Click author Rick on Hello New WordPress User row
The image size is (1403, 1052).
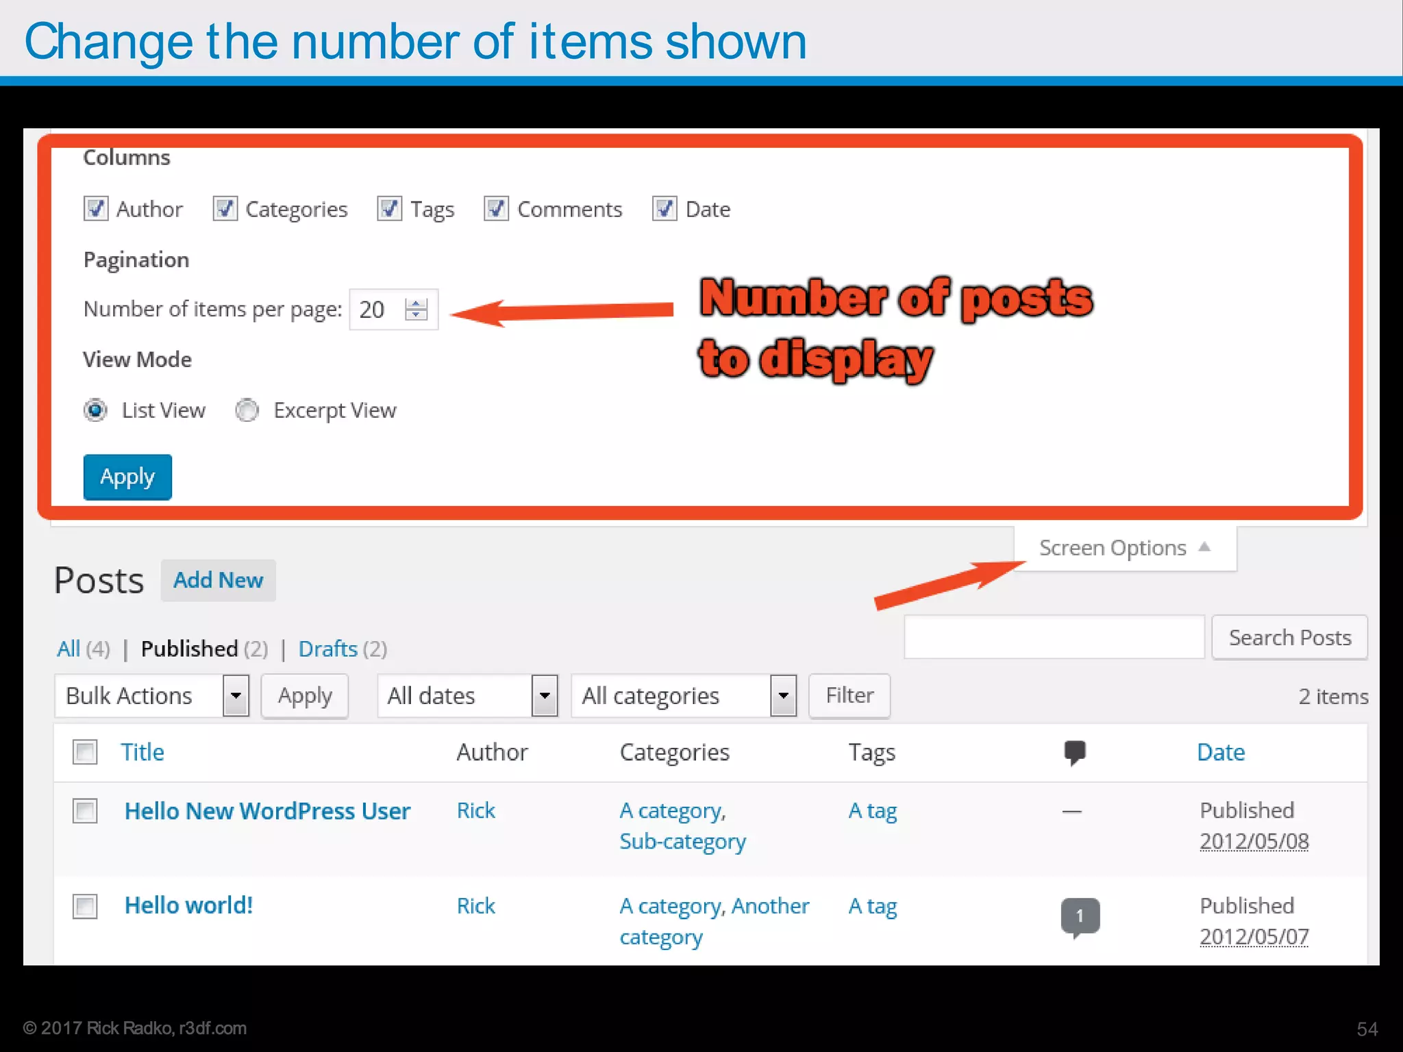(x=476, y=811)
